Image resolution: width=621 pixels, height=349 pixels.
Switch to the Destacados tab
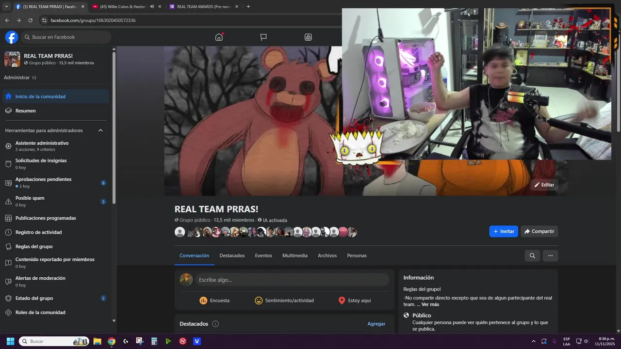point(232,255)
